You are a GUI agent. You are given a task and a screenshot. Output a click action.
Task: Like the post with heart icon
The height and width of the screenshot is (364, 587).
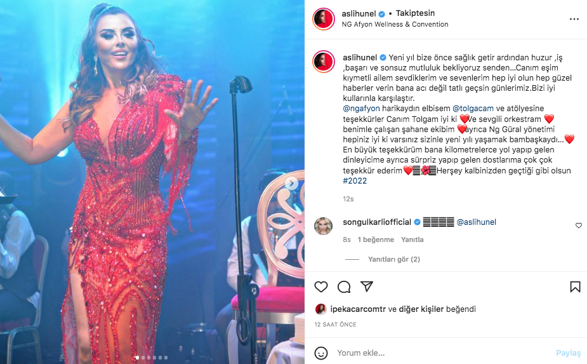click(x=321, y=286)
